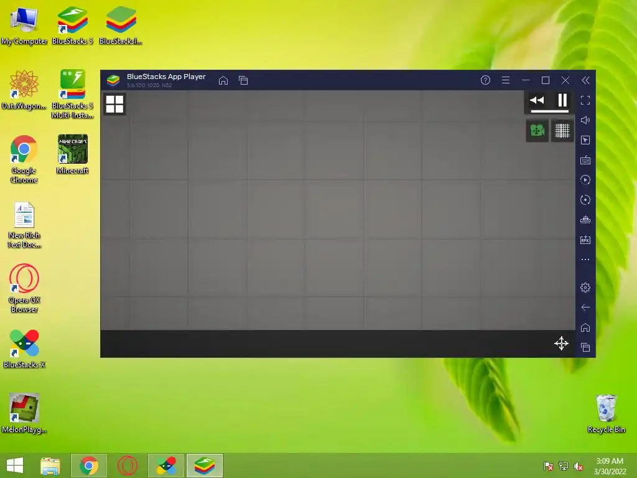This screenshot has width=637, height=478.
Task: Open Opera GX from the taskbar
Action: (x=127, y=466)
